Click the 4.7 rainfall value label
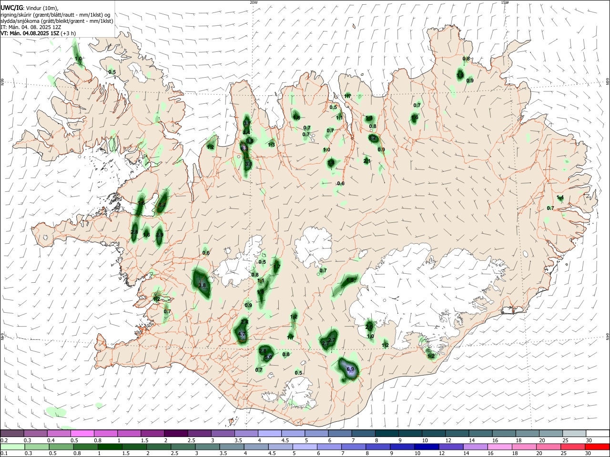The width and height of the screenshot is (610, 457). (242, 334)
